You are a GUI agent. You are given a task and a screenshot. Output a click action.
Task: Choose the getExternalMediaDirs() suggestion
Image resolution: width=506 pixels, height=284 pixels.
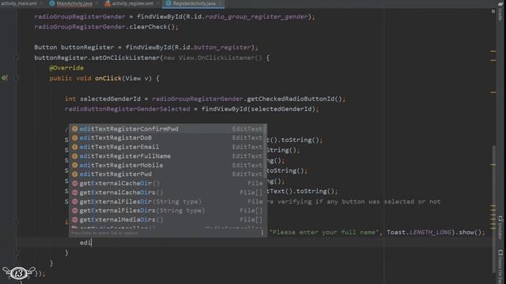[168, 219]
